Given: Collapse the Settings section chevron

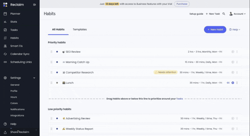Looking at the screenshot, I should point(34,78).
